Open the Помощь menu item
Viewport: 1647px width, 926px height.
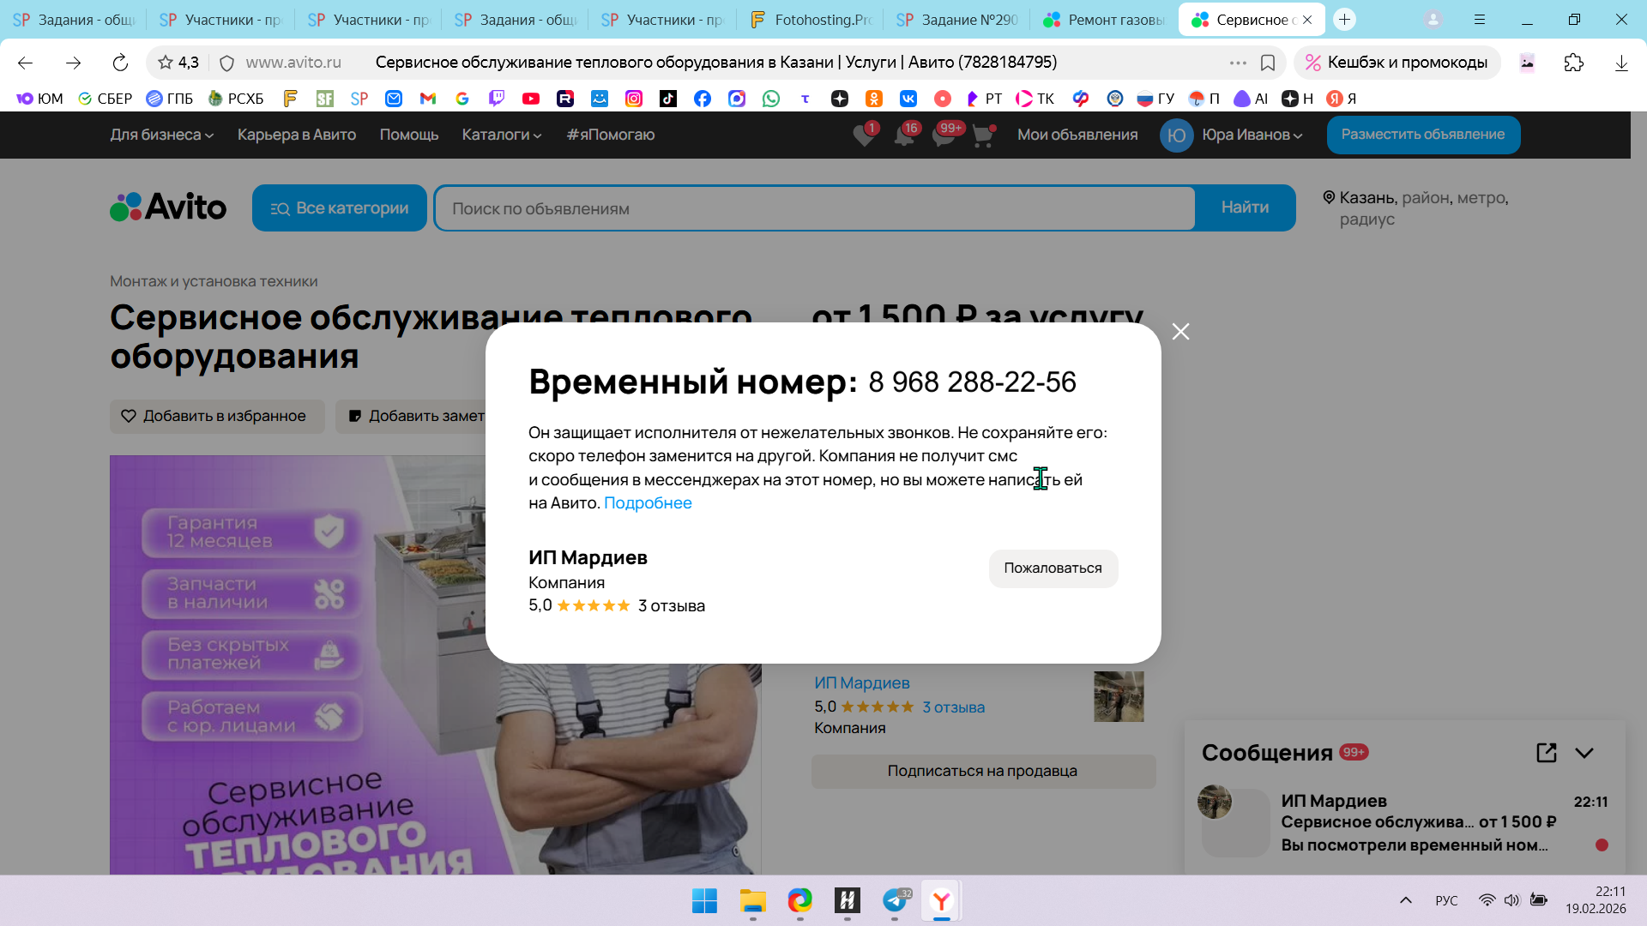(x=408, y=135)
